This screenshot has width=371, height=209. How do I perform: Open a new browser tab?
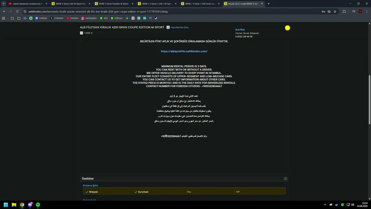click(x=268, y=4)
